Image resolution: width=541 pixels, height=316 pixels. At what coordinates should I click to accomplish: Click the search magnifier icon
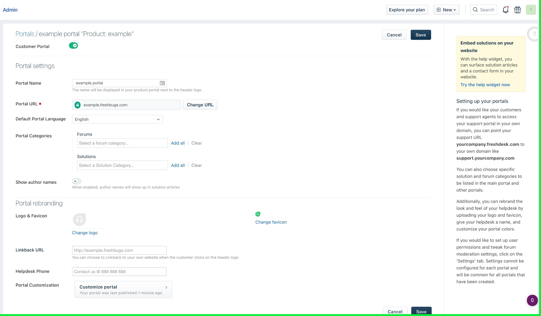[475, 10]
